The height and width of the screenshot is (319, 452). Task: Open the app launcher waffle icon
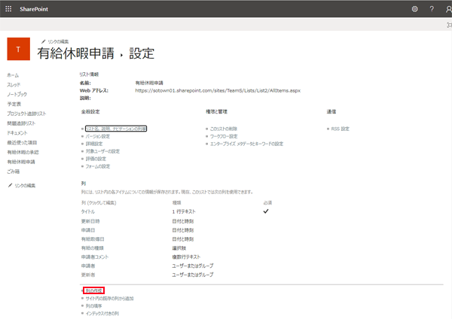pyautogui.click(x=8, y=9)
